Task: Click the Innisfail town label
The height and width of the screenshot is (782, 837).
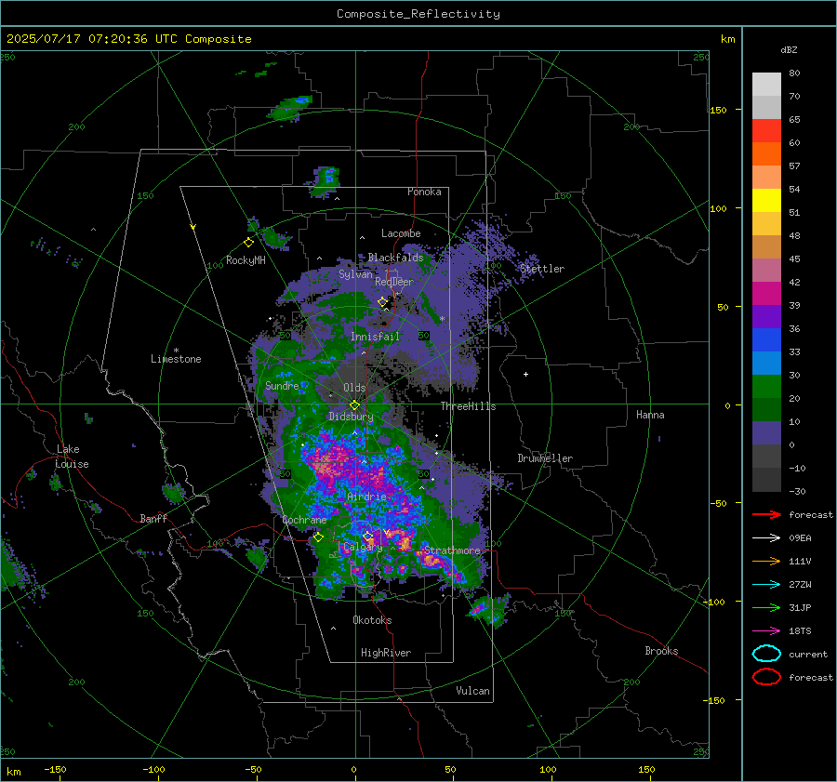Action: 375,337
